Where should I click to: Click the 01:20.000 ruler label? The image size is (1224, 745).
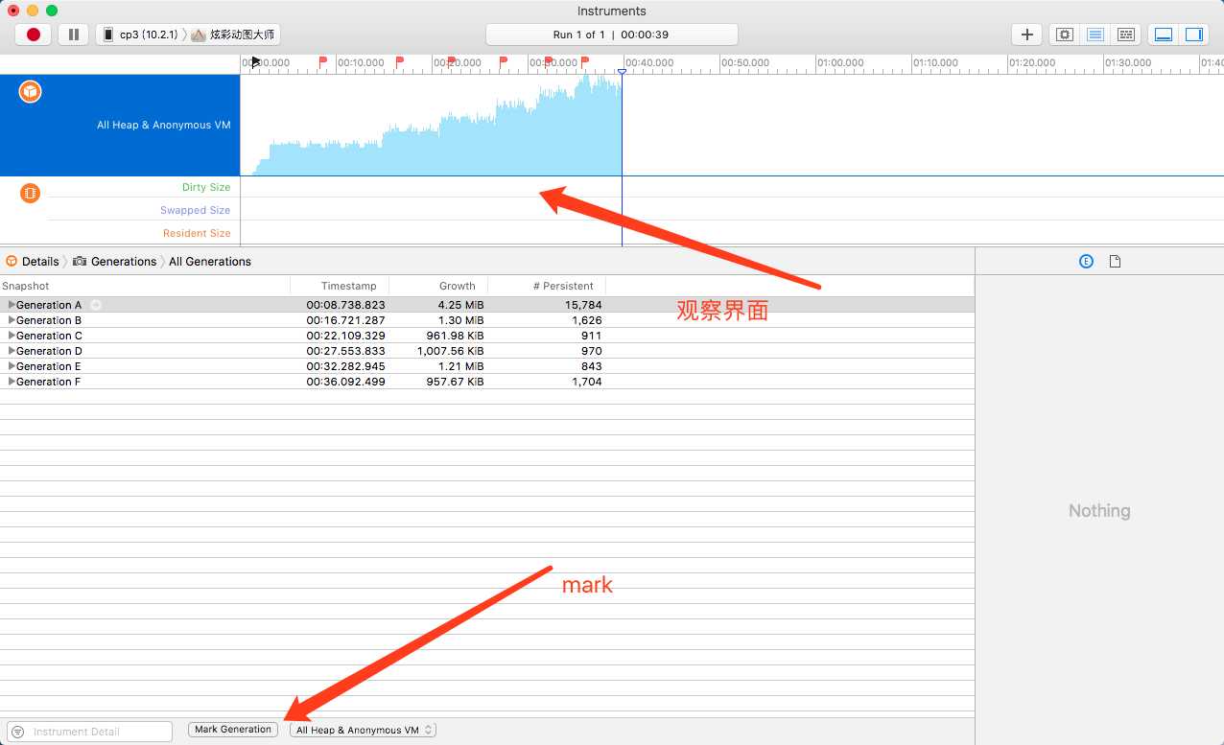click(1032, 63)
